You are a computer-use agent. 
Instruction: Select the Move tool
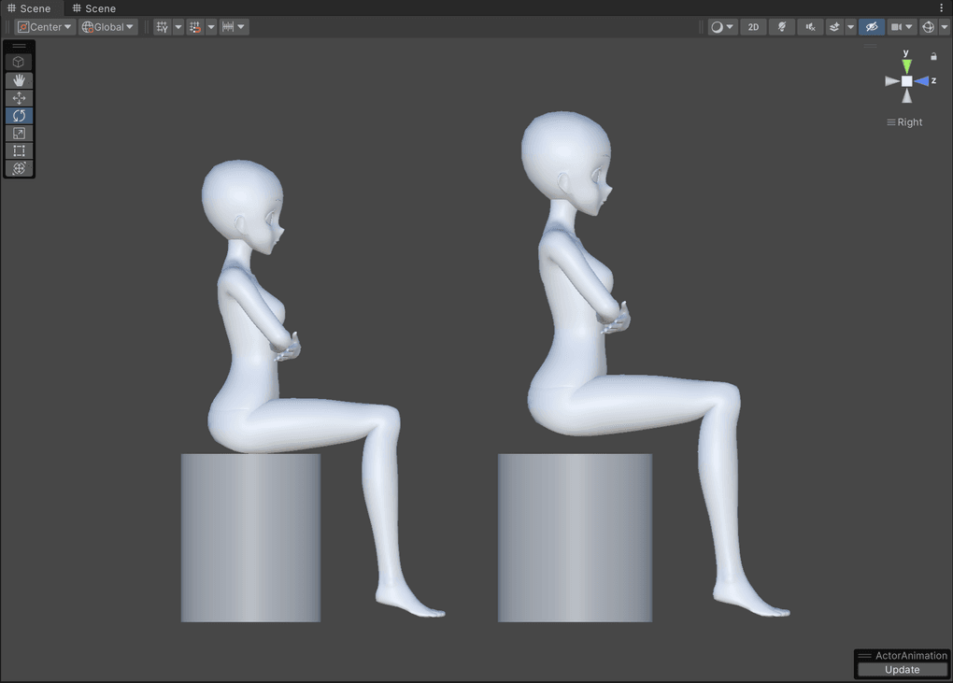(x=19, y=98)
